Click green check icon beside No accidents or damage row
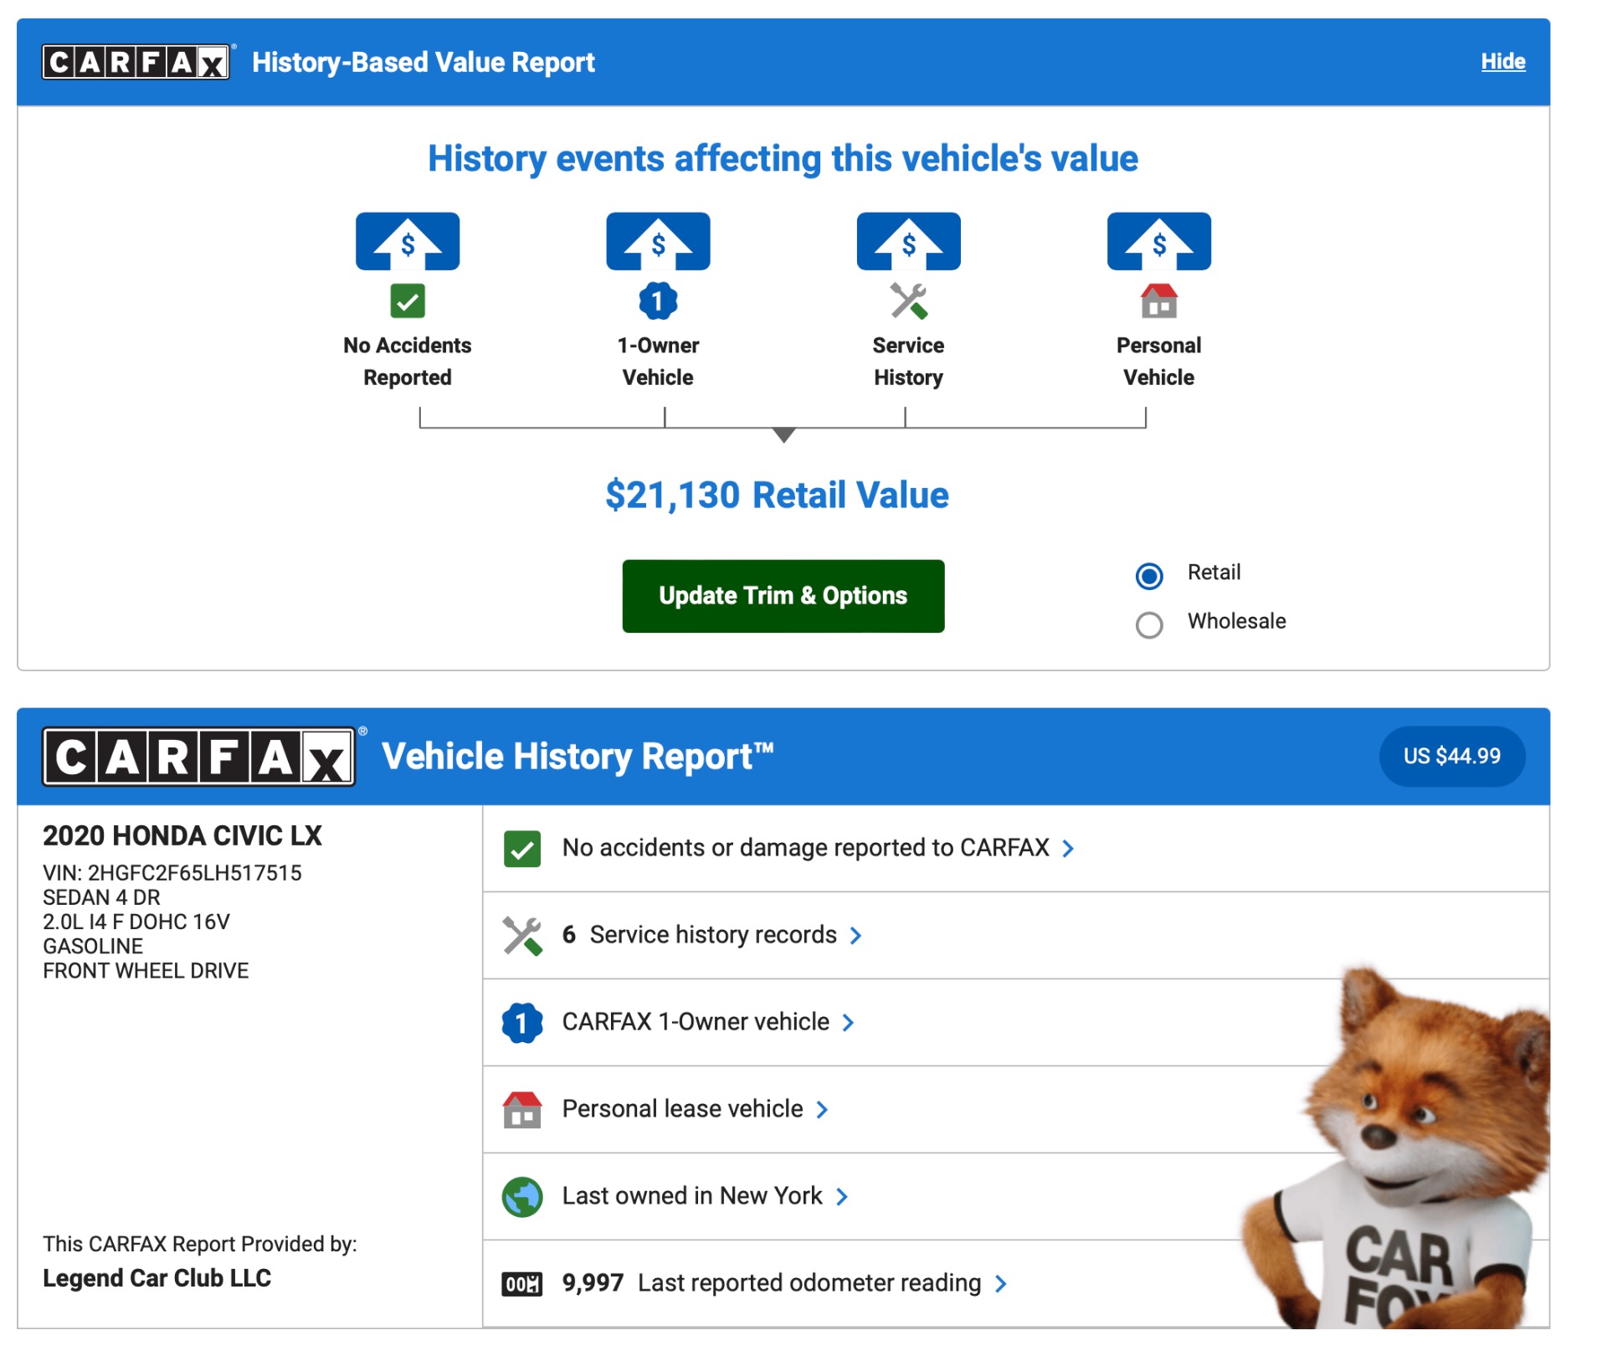Image resolution: width=1607 pixels, height=1356 pixels. pyautogui.click(x=522, y=849)
